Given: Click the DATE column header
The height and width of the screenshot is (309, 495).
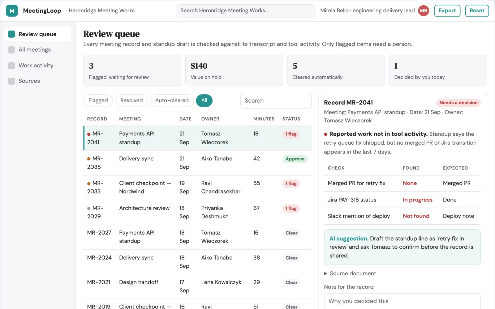Looking at the screenshot, I should point(185,119).
